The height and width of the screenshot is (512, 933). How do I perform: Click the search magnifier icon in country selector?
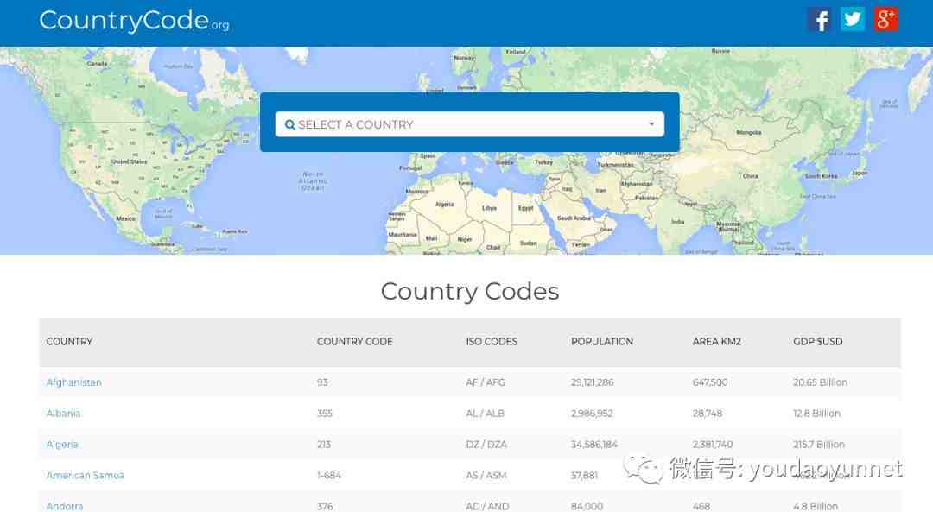pos(290,125)
